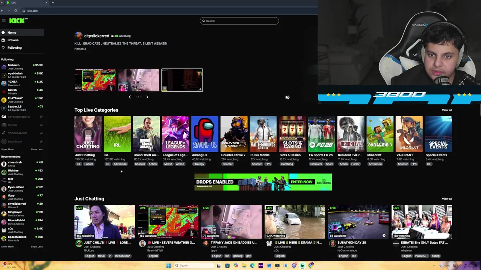Open SEVERE WEATHER stream thumbnail
The width and height of the screenshot is (481, 270).
pyautogui.click(x=168, y=222)
